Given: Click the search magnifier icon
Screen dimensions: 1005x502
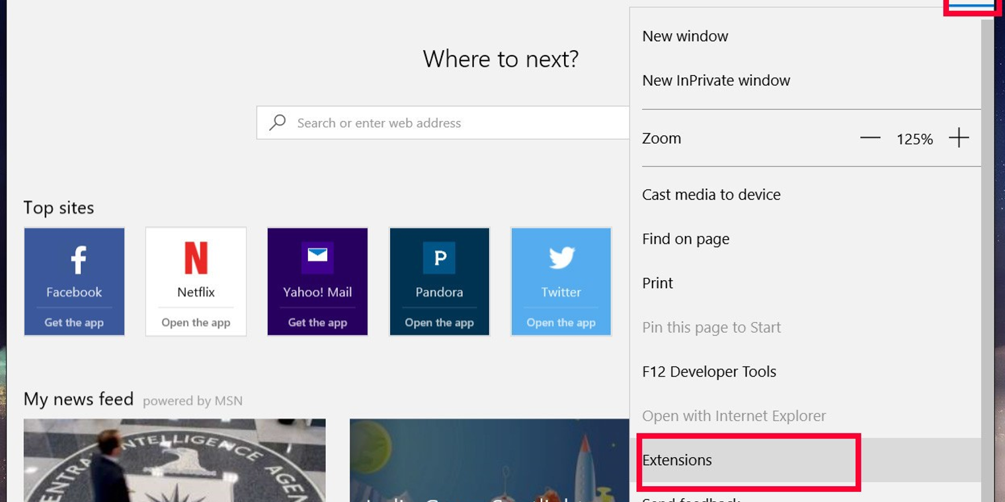Looking at the screenshot, I should [x=278, y=123].
